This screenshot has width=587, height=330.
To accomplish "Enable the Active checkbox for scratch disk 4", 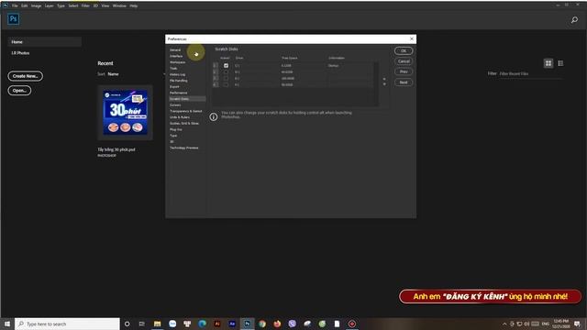I will coord(226,84).
